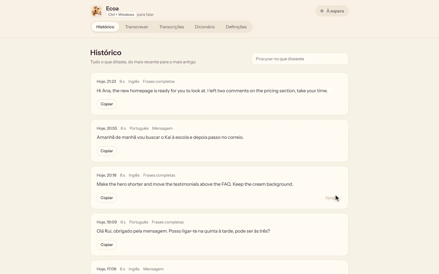Select the Histórico tab
439x274 pixels.
point(105,27)
